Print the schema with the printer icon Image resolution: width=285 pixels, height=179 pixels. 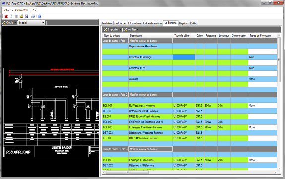point(33,16)
